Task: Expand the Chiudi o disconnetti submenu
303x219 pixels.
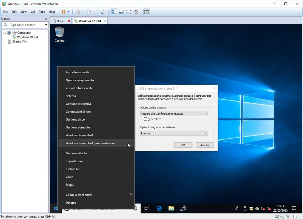Action: coord(96,195)
